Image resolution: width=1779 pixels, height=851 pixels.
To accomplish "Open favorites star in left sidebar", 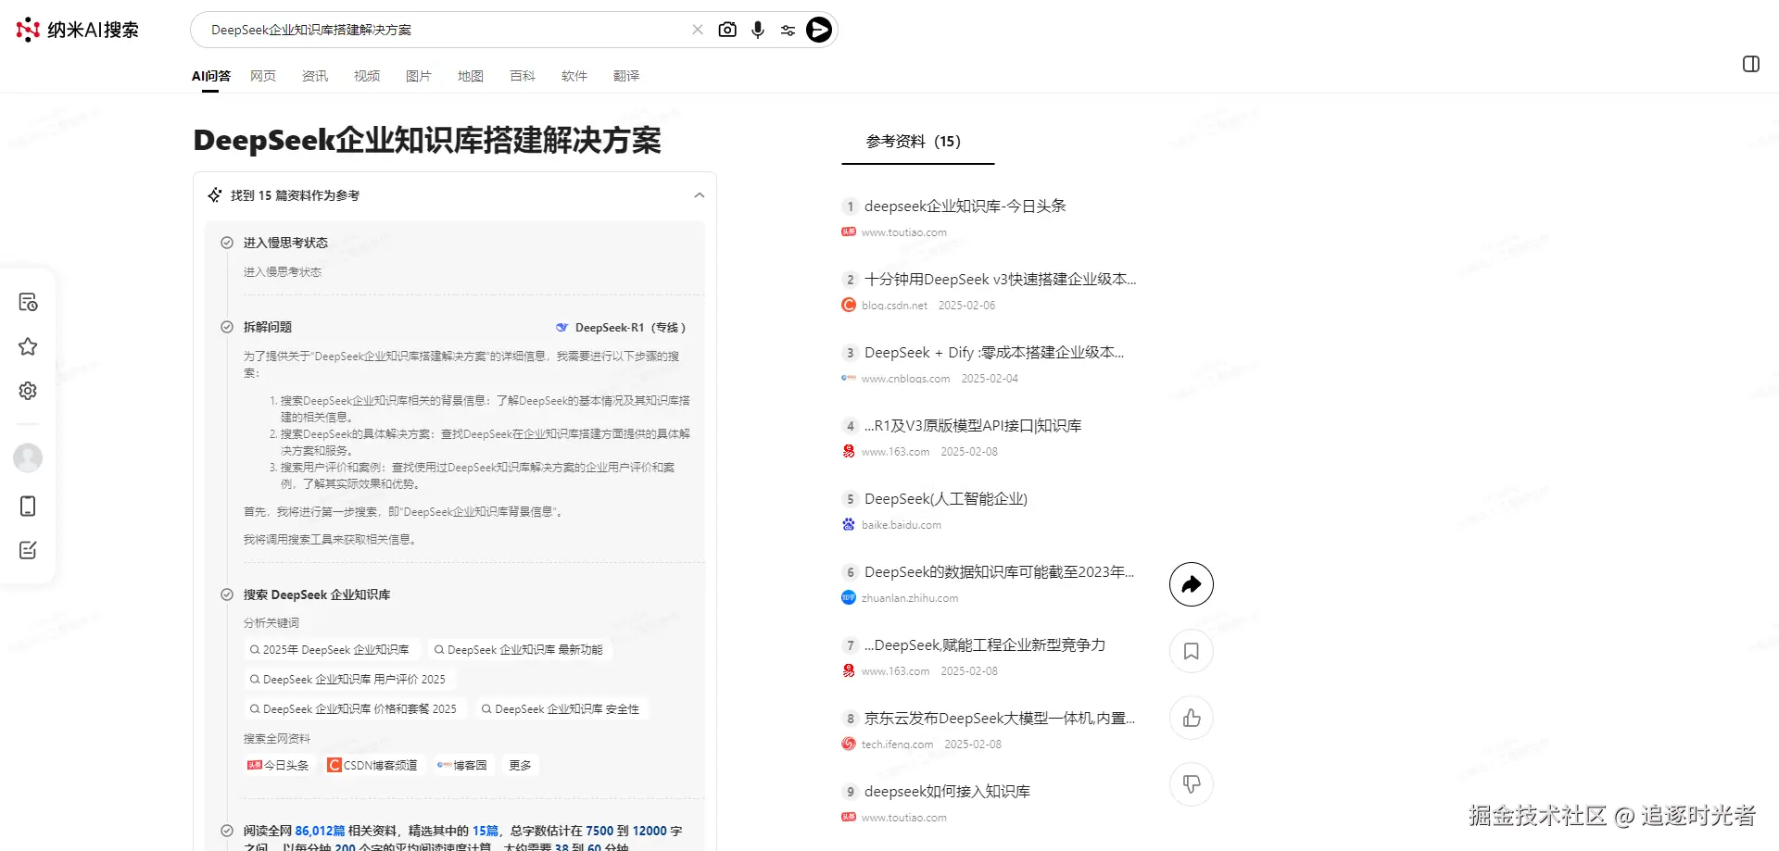I will (28, 346).
